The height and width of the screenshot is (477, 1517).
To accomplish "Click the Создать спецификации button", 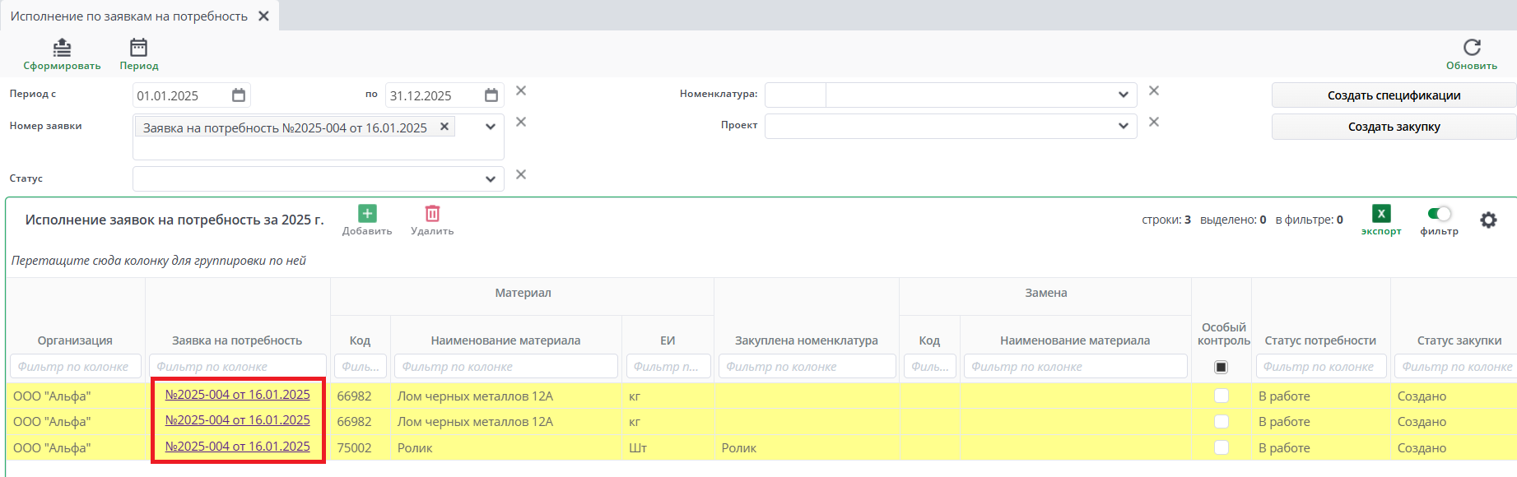I will pyautogui.click(x=1394, y=95).
